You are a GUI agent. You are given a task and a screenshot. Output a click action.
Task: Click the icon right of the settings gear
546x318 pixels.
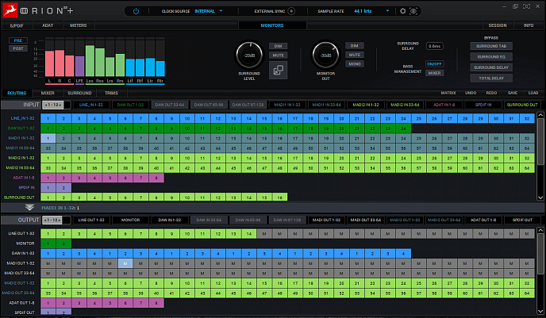click(x=414, y=12)
